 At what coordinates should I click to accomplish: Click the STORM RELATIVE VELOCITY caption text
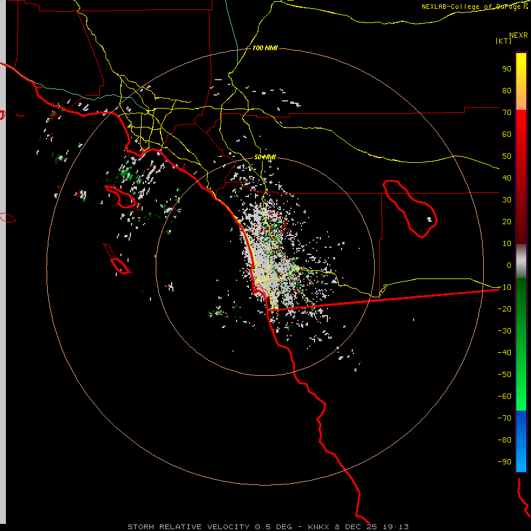(189, 527)
